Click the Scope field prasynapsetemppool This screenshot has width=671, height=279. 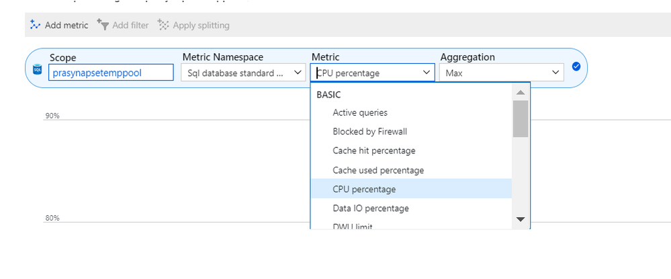point(111,73)
